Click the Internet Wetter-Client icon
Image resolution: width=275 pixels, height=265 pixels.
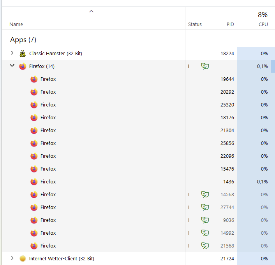[x=23, y=258]
